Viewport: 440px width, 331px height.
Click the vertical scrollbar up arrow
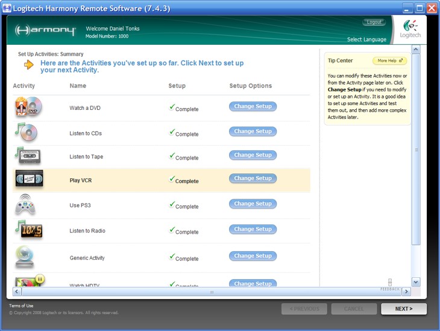coord(416,49)
